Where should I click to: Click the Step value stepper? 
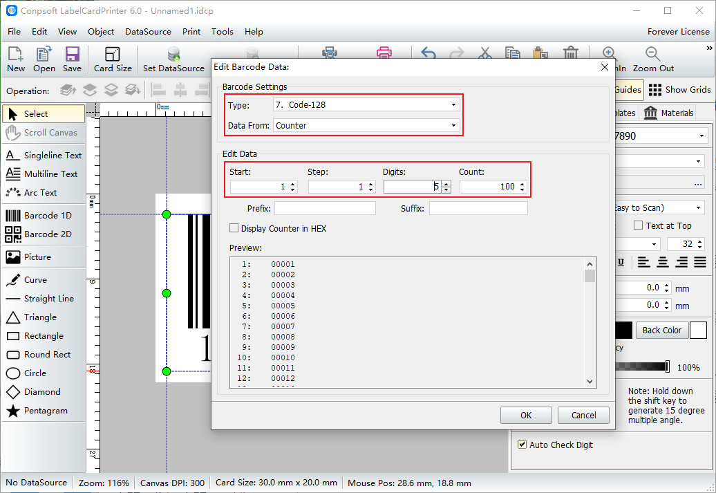(x=370, y=187)
